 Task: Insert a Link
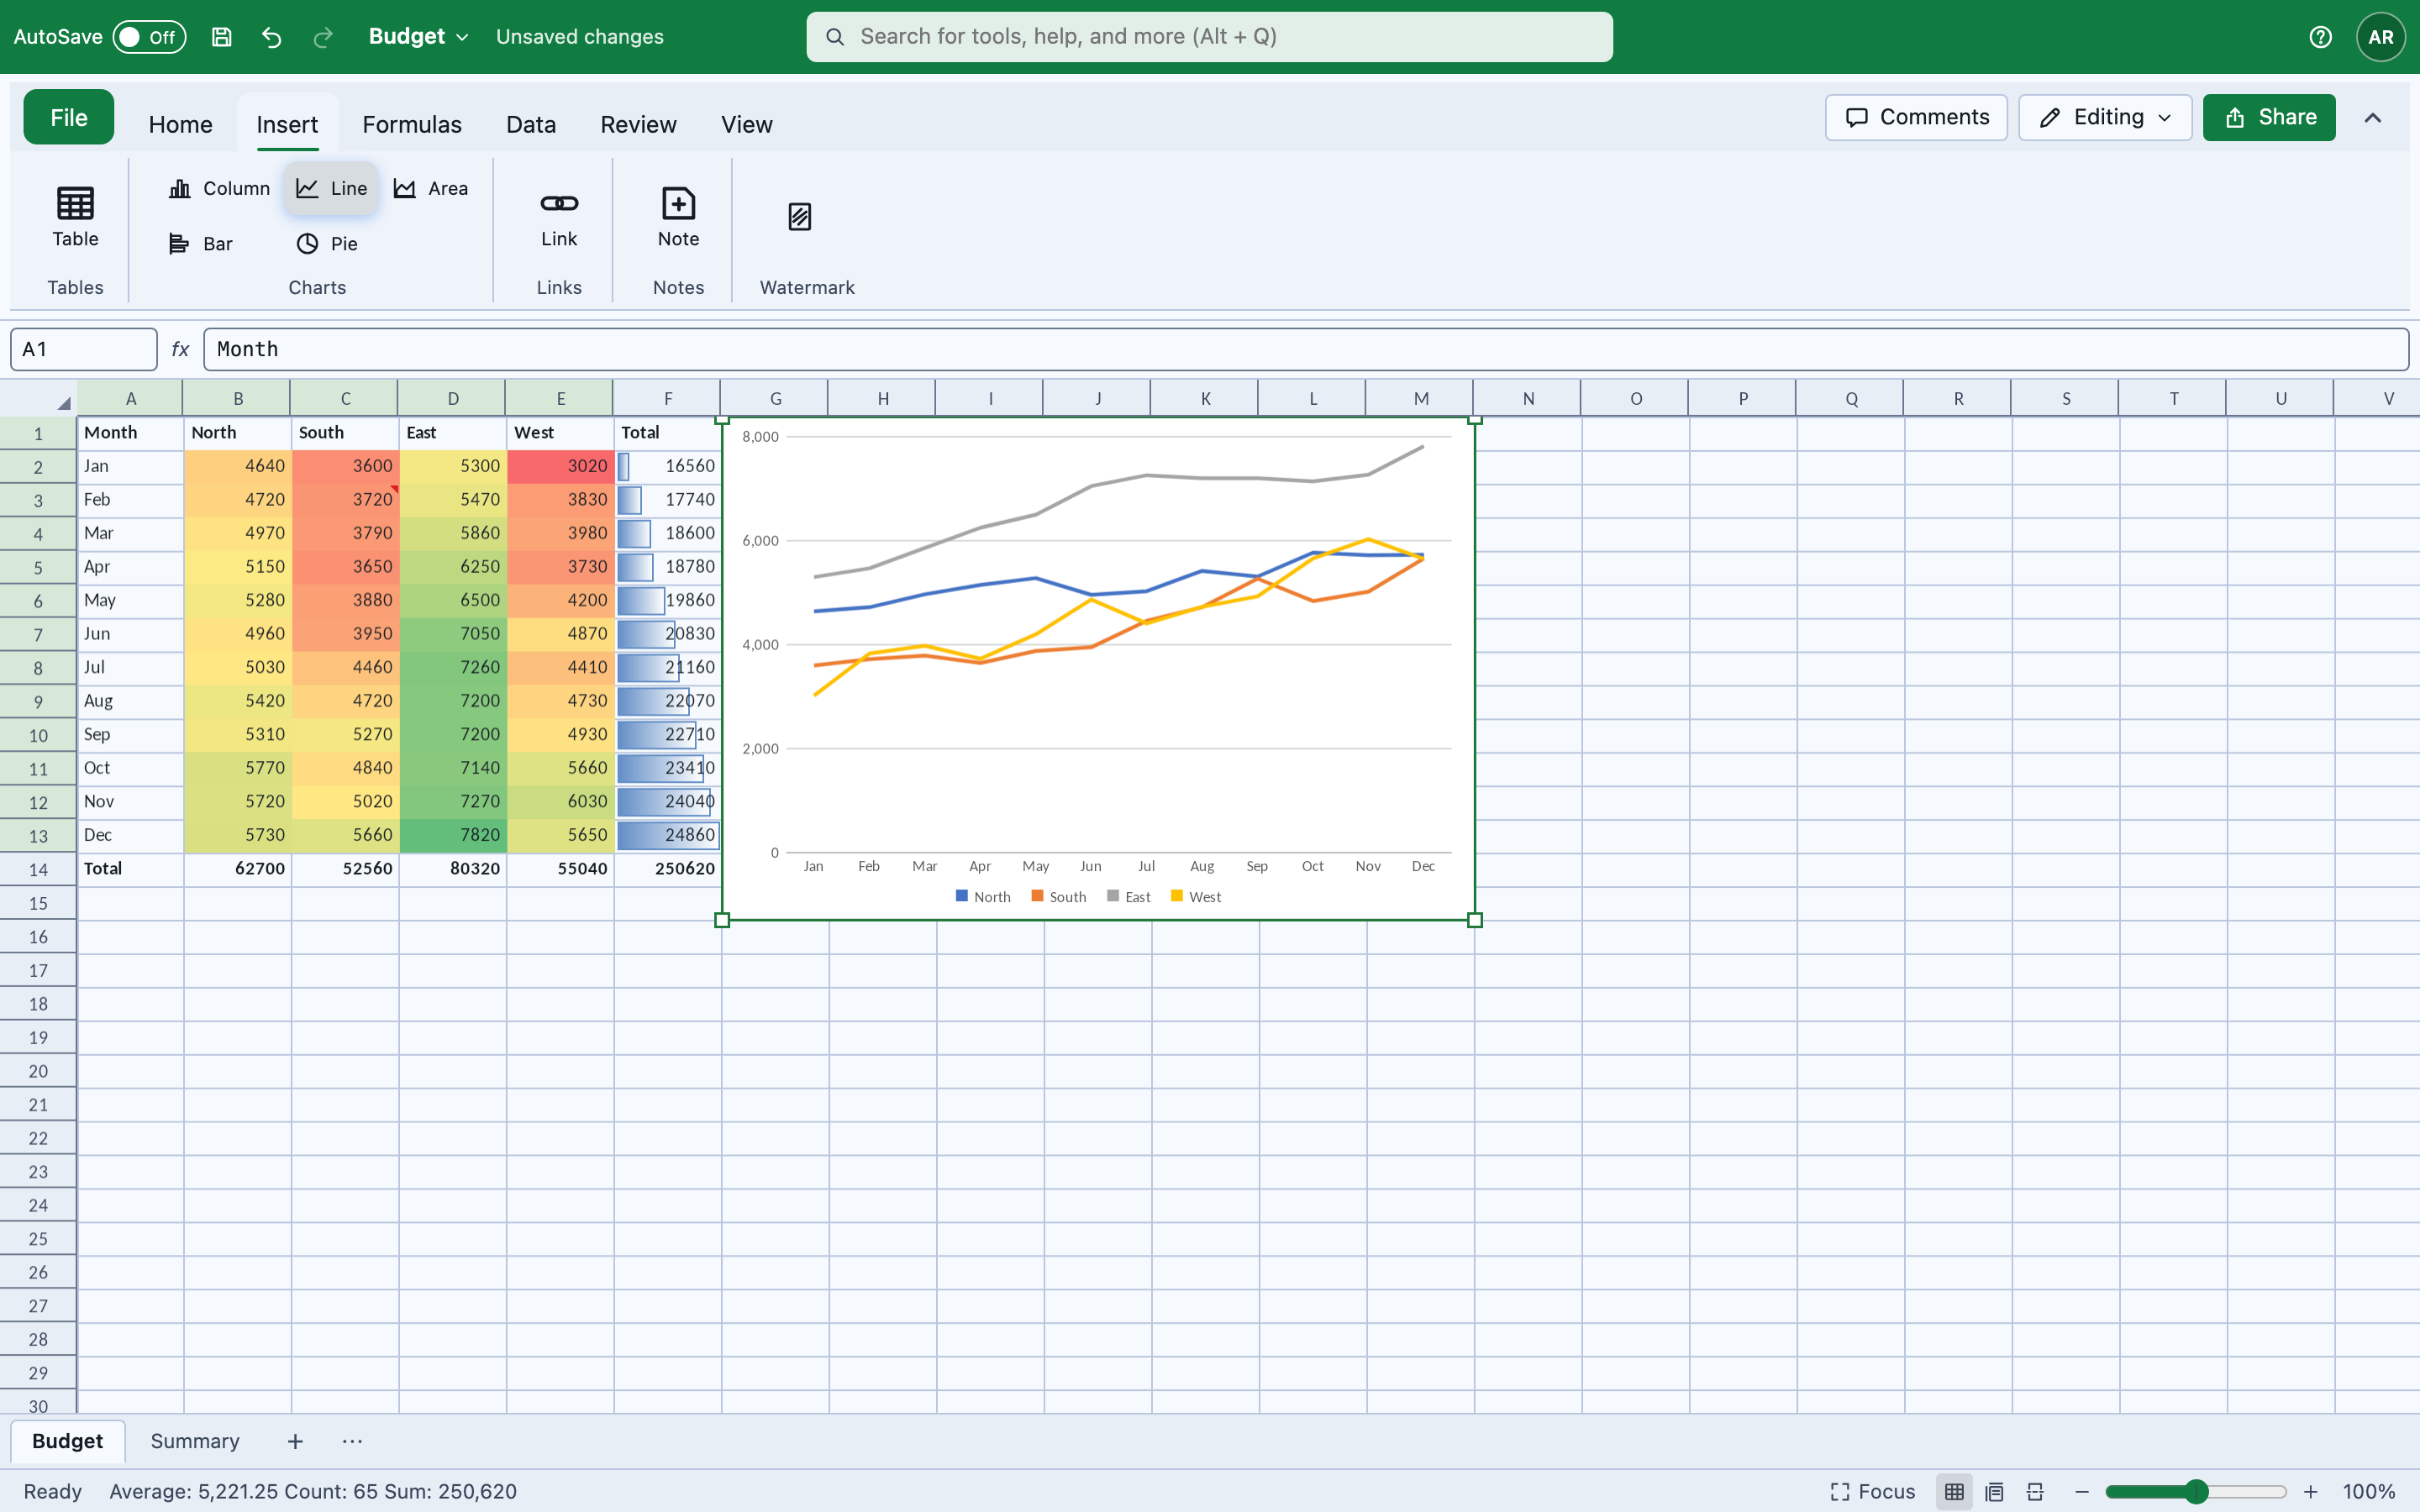(x=559, y=217)
